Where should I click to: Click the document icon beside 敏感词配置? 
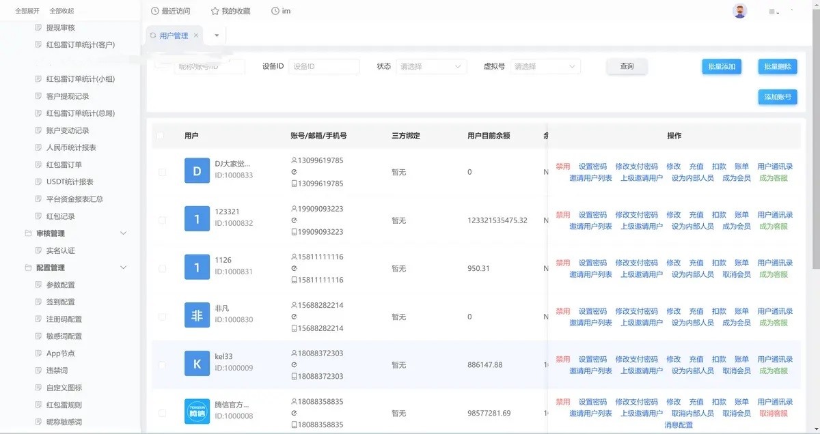point(39,336)
